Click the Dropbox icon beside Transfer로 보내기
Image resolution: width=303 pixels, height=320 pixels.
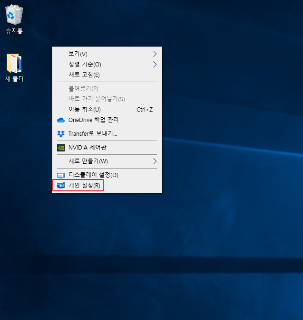[x=61, y=134]
